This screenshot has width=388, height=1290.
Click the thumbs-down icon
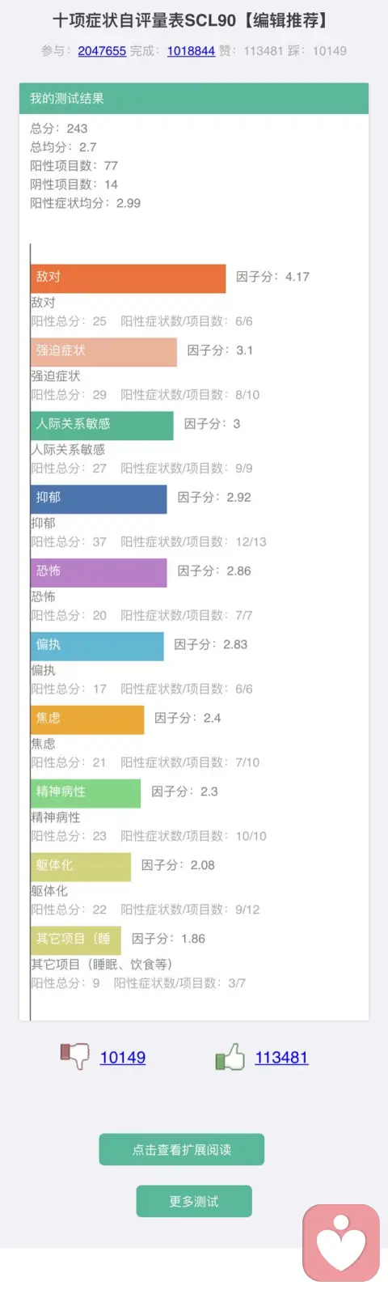74,1056
